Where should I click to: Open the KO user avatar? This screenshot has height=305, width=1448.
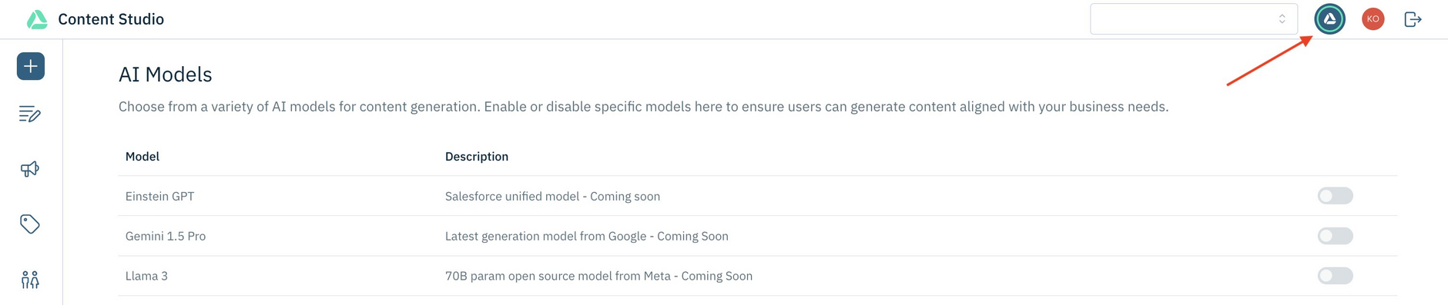[1373, 19]
